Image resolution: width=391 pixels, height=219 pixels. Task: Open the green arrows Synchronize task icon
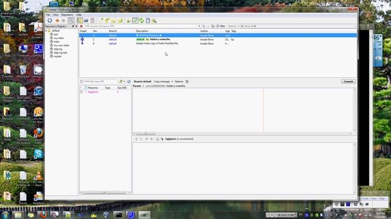142,21
